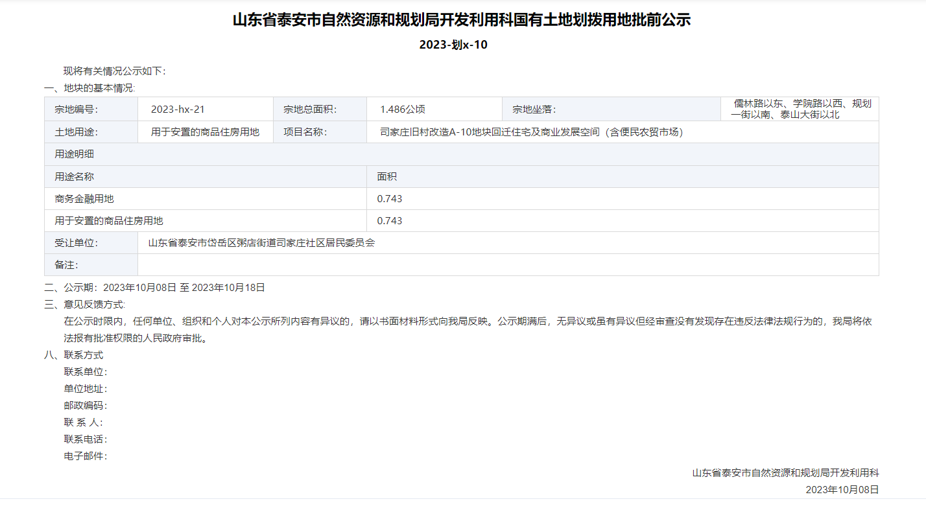Click the 邮政编码 label
This screenshot has width=926, height=510.
pyautogui.click(x=86, y=406)
